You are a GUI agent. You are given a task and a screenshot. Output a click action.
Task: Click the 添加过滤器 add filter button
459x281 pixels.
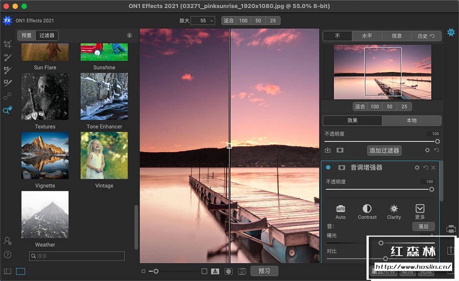click(x=384, y=151)
